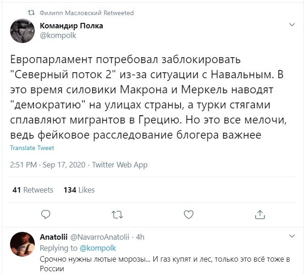Expand the tweet options chevron for Командир Полка
This screenshot has height=274, width=306.
point(292,25)
